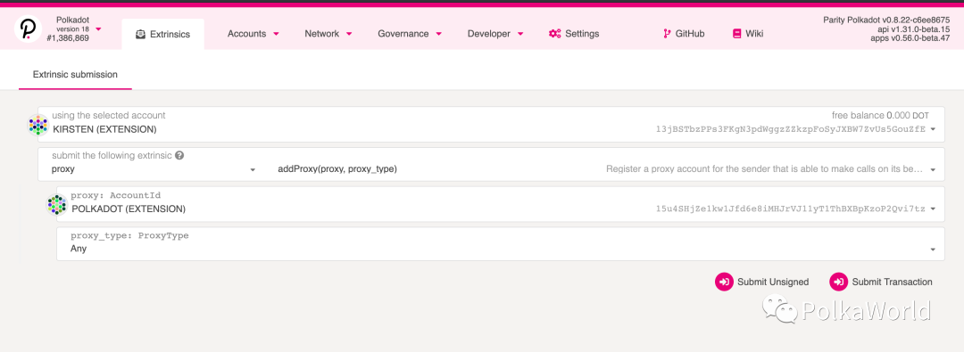Click POLKADOT proxy account identicon
This screenshot has width=964, height=352.
coord(57,205)
